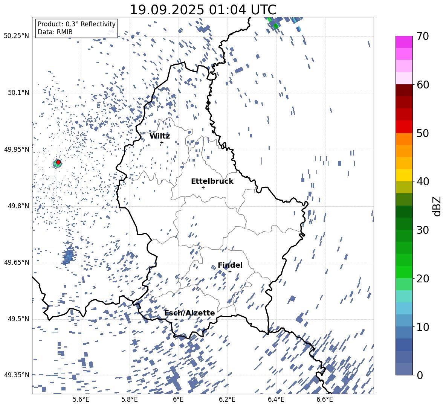Click the title timestamp 19.09.2025 01:04 UTC

203,10
